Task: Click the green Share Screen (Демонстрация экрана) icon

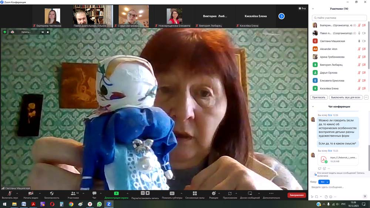Action: coord(116,193)
